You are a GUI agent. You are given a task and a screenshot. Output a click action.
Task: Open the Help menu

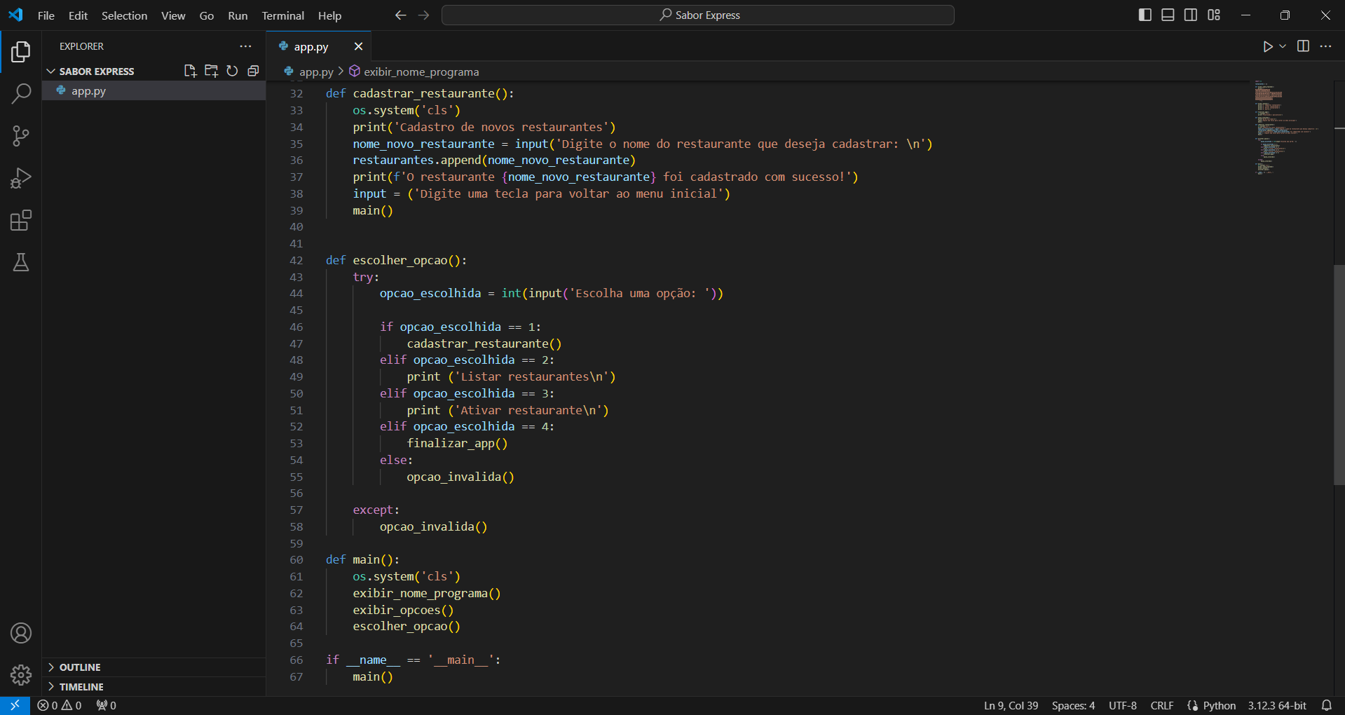pyautogui.click(x=329, y=15)
